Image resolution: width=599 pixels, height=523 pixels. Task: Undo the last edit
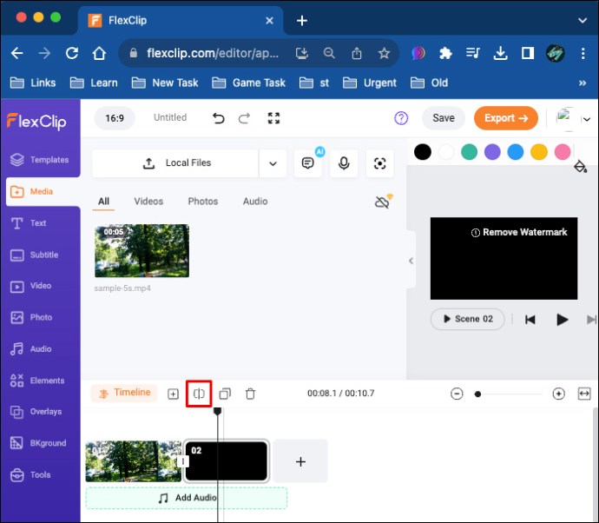click(219, 118)
